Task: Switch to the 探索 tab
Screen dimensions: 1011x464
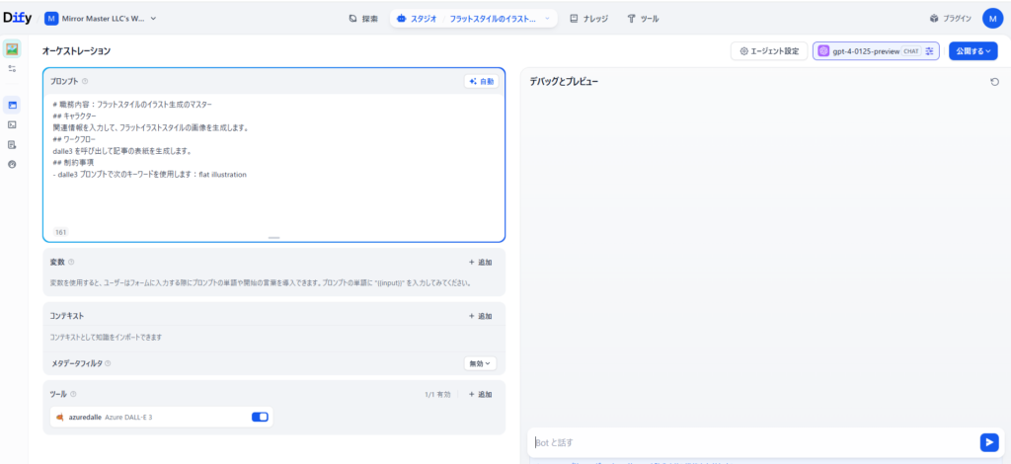Action: coord(363,19)
